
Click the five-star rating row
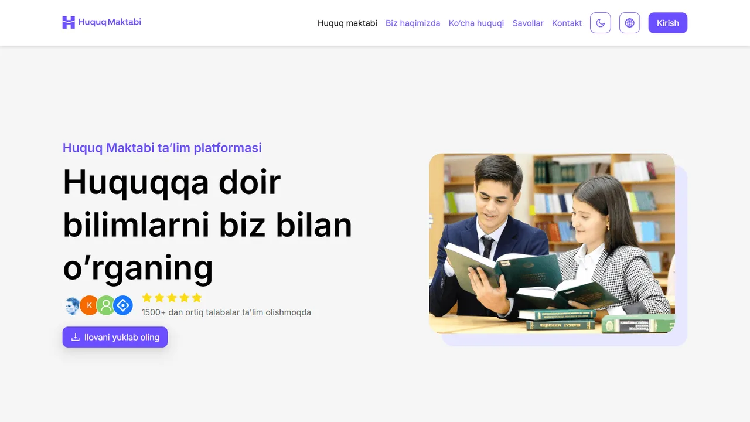tap(172, 298)
